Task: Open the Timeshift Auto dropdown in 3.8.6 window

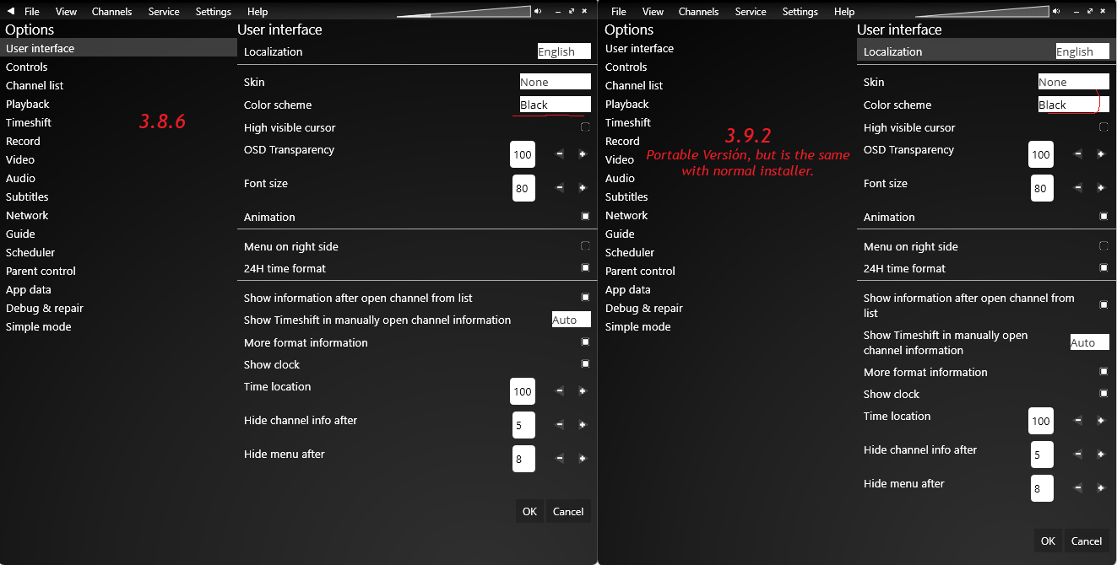Action: click(571, 320)
